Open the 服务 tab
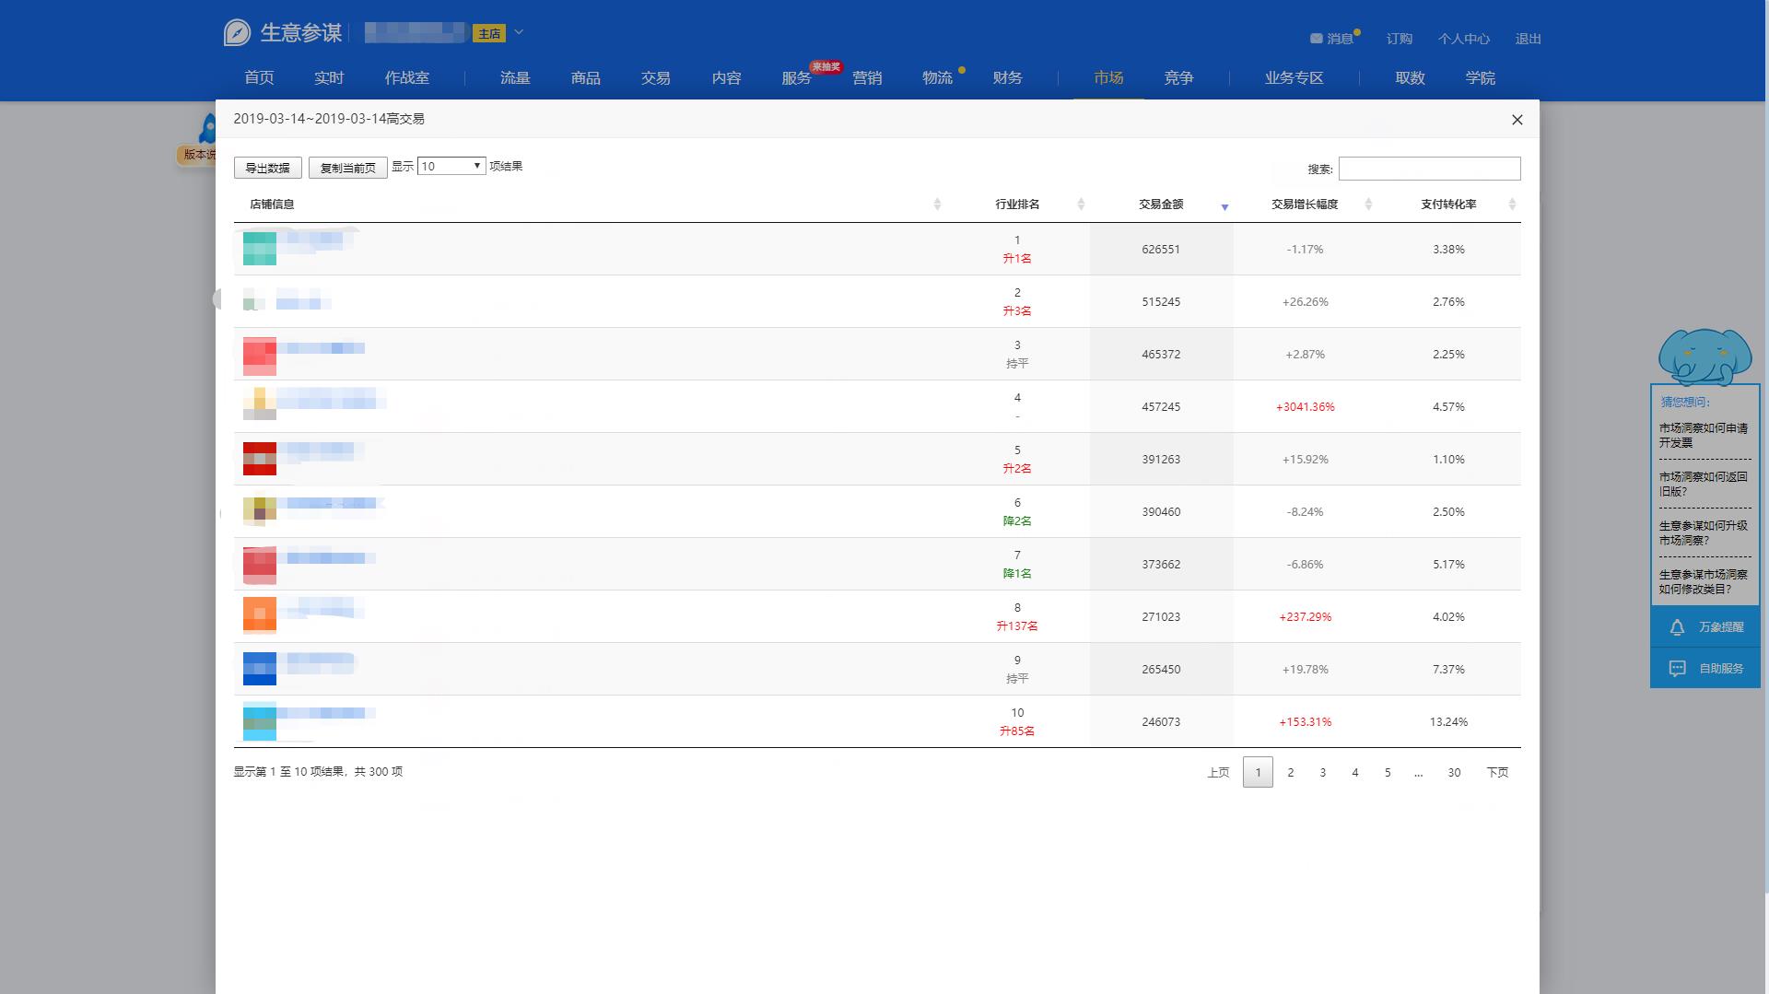1769x994 pixels. (796, 78)
